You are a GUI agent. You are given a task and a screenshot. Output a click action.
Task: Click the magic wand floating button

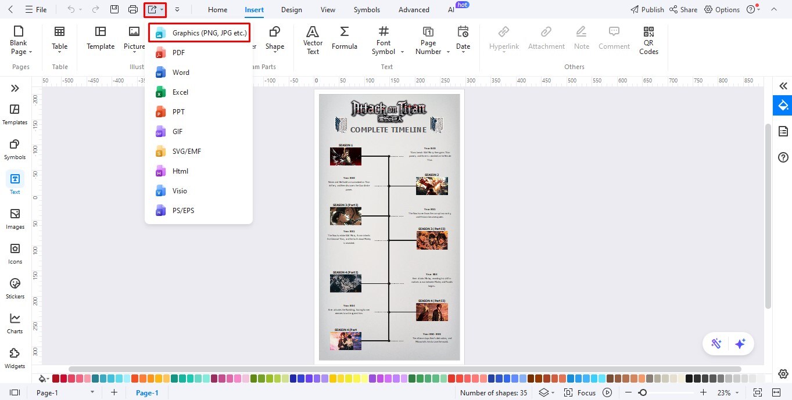pos(716,344)
